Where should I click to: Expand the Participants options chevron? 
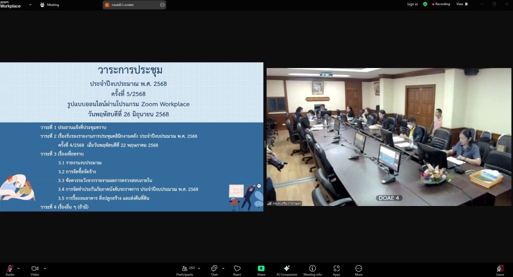click(199, 268)
